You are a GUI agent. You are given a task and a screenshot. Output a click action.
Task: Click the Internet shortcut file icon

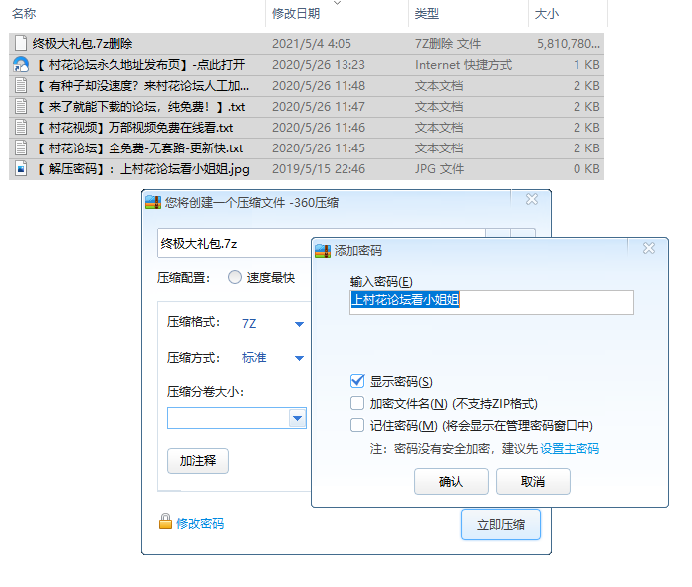click(21, 65)
